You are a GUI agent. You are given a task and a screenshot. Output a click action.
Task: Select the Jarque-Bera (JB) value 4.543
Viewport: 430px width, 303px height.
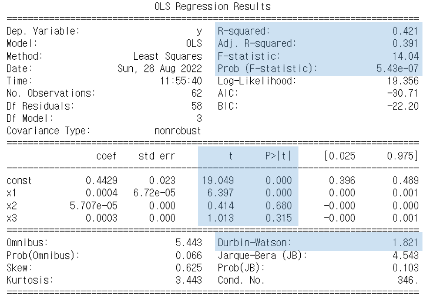click(406, 255)
